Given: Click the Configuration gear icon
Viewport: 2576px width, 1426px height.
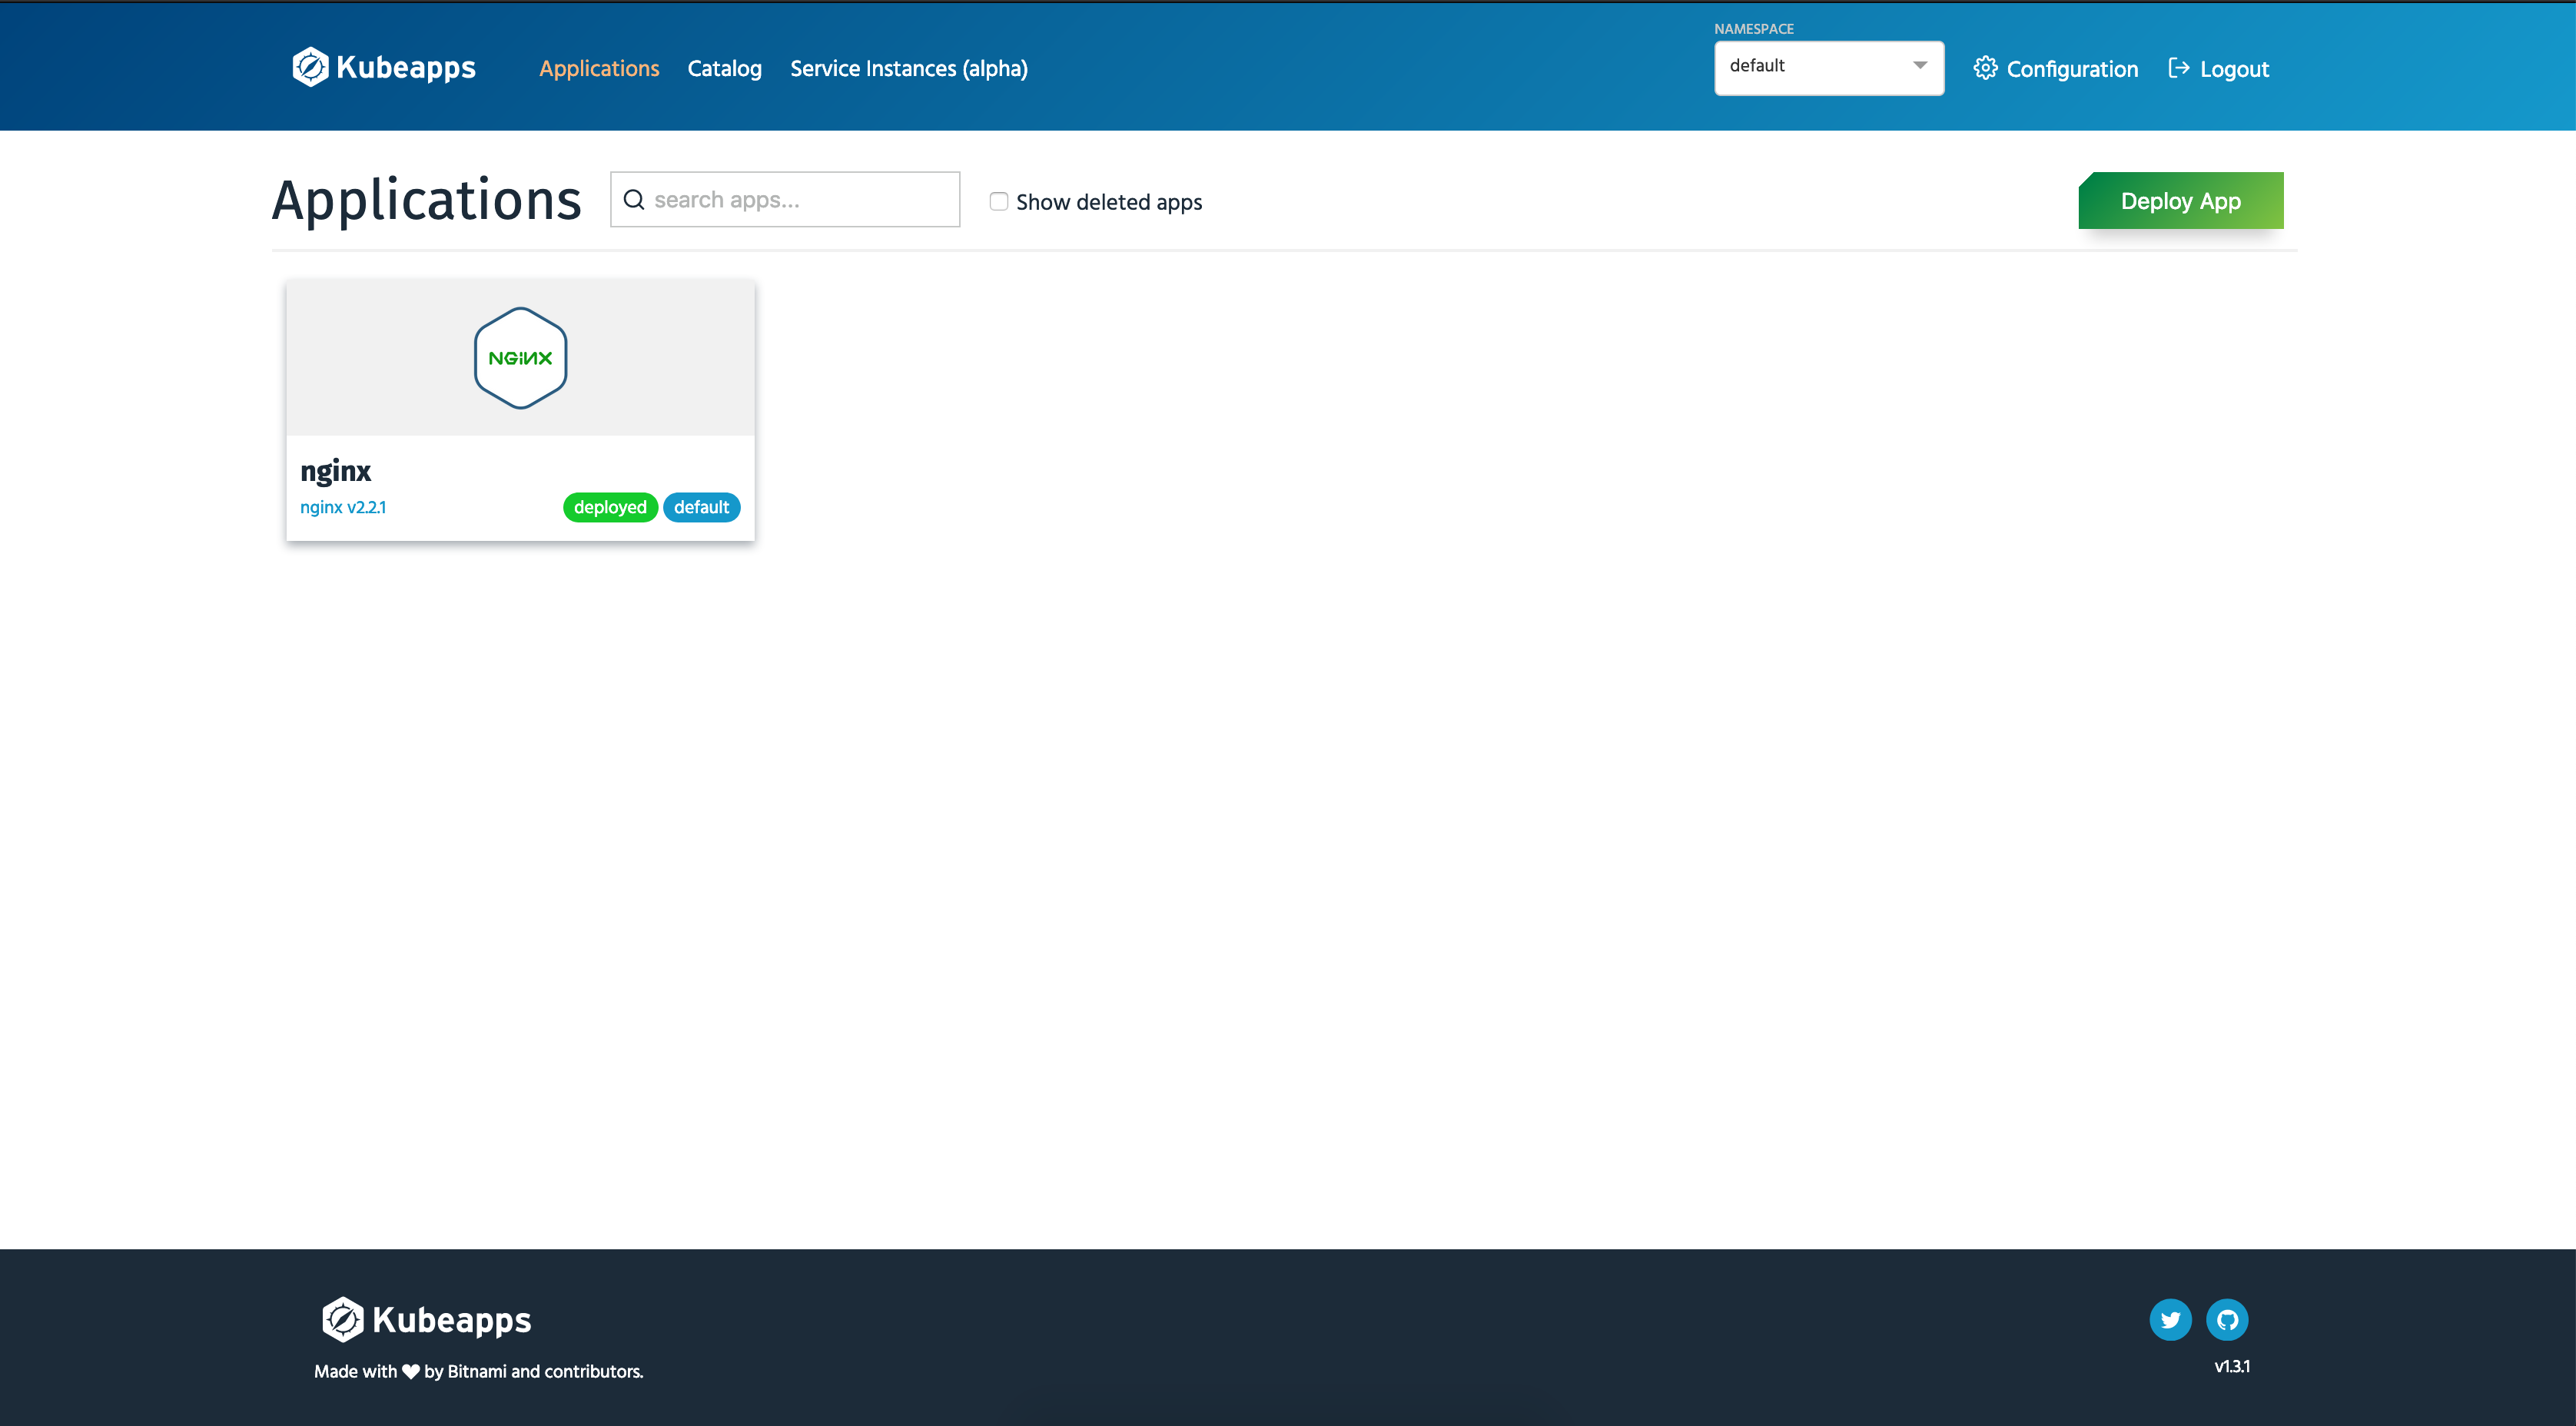Looking at the screenshot, I should [1985, 68].
